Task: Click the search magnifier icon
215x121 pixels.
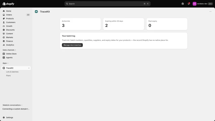Action: [67, 4]
